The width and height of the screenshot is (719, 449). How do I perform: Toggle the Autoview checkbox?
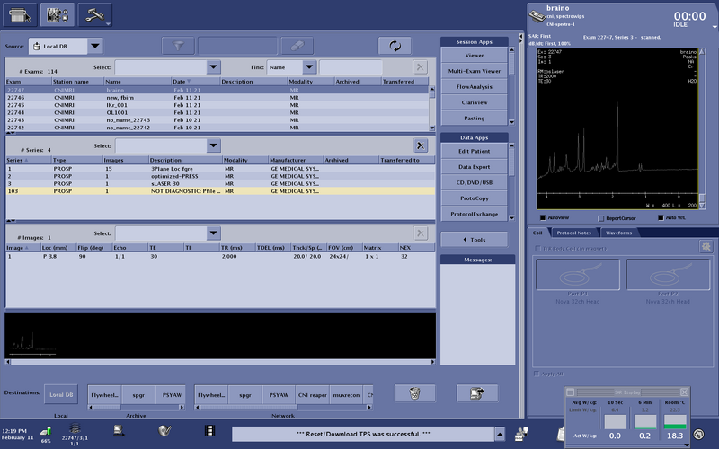543,217
